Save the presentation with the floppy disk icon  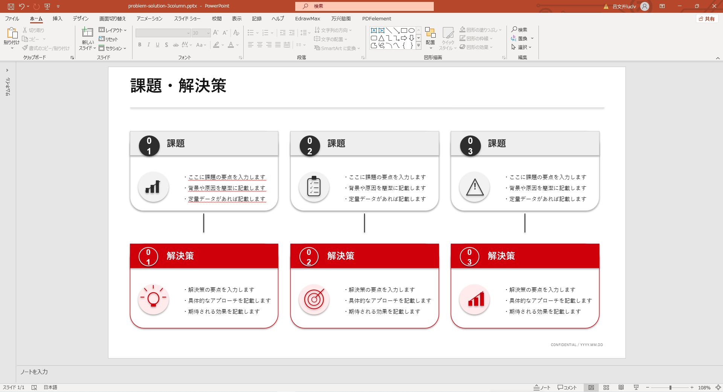[11, 6]
